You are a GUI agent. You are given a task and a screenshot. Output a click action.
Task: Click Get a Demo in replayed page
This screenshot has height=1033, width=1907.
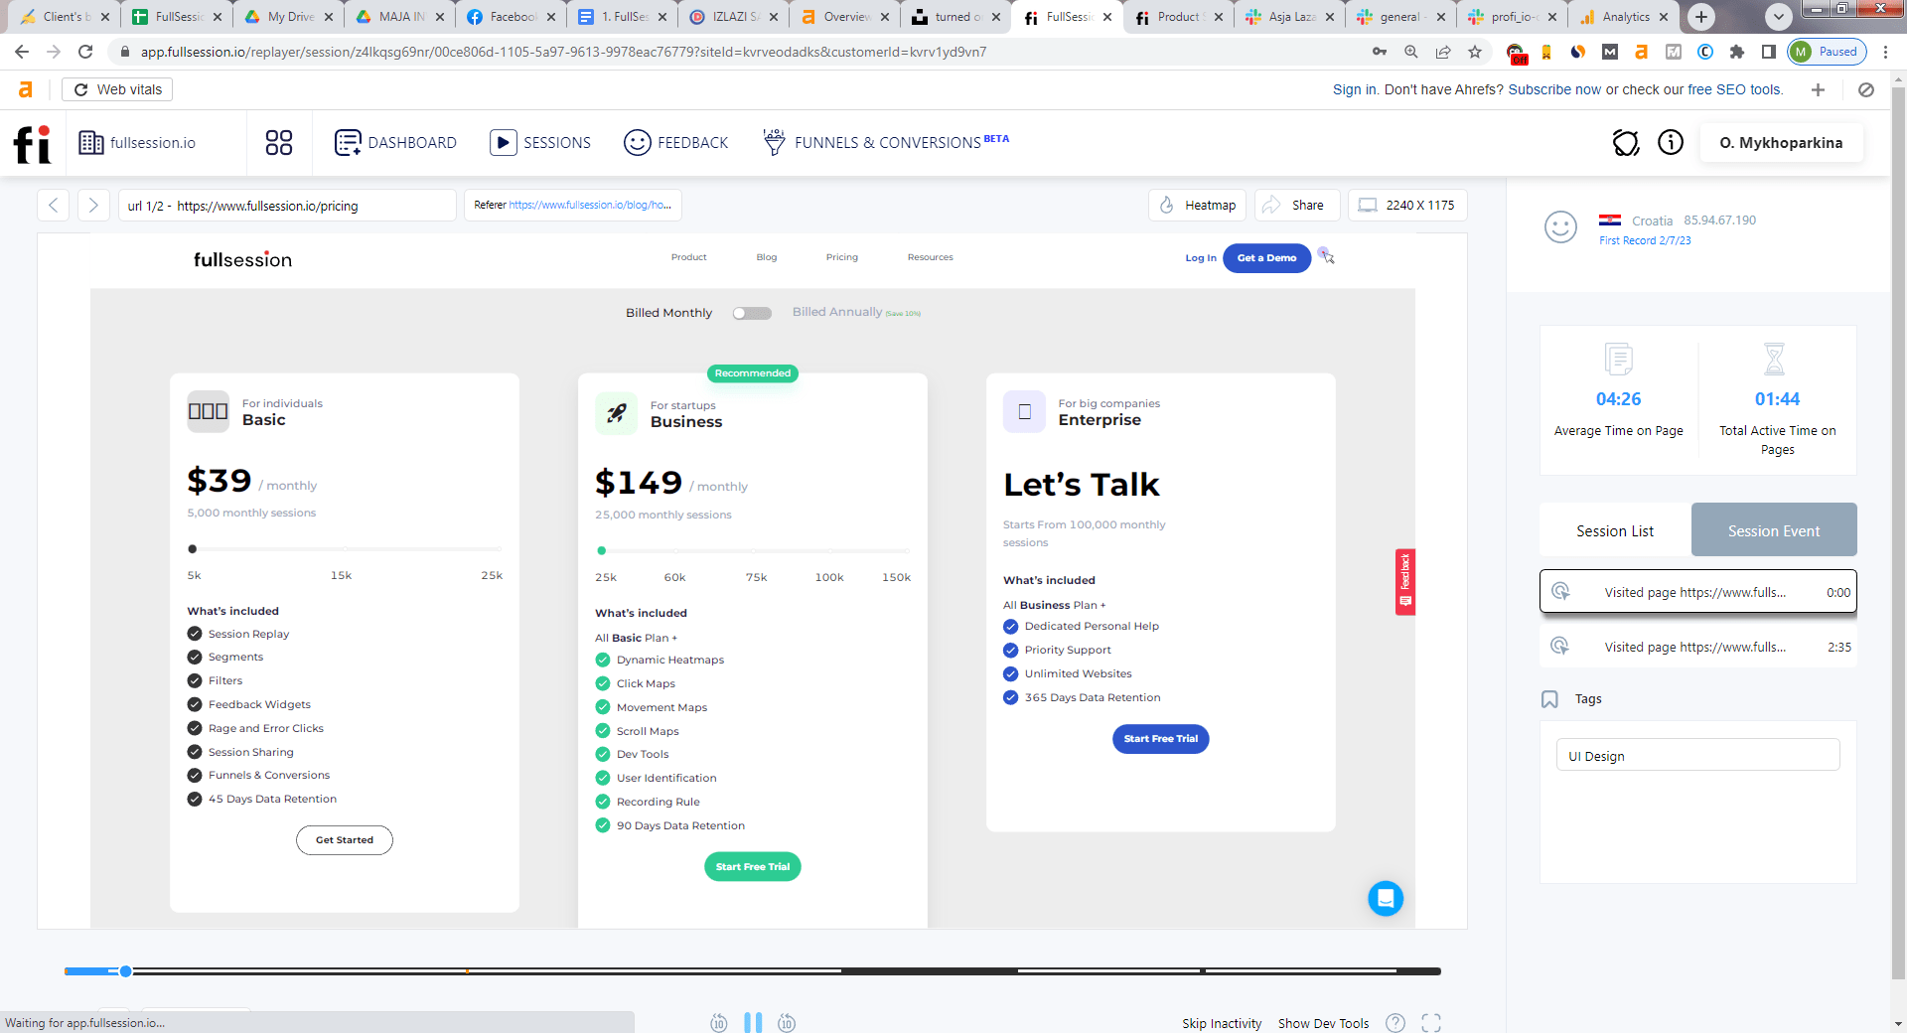pyautogui.click(x=1266, y=258)
